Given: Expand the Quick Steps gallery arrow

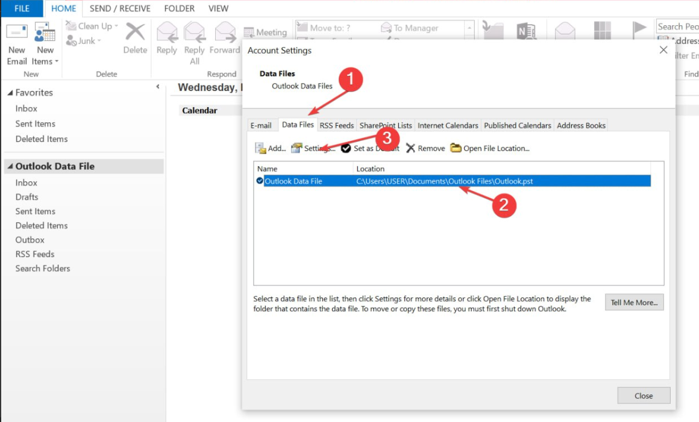Looking at the screenshot, I should pos(469,29).
